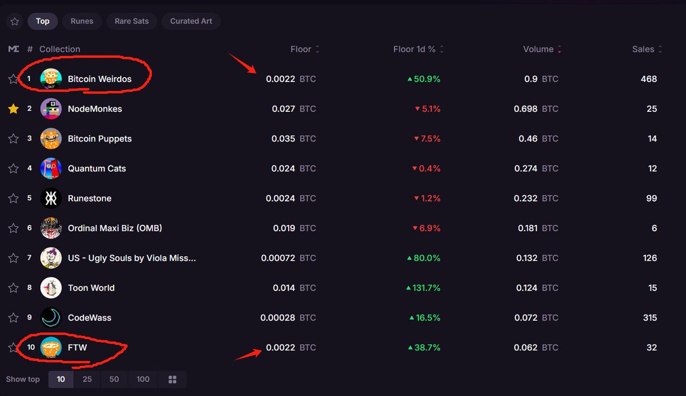Click the 468 sales count
Viewport: 686px width, 396px height.
coord(649,79)
